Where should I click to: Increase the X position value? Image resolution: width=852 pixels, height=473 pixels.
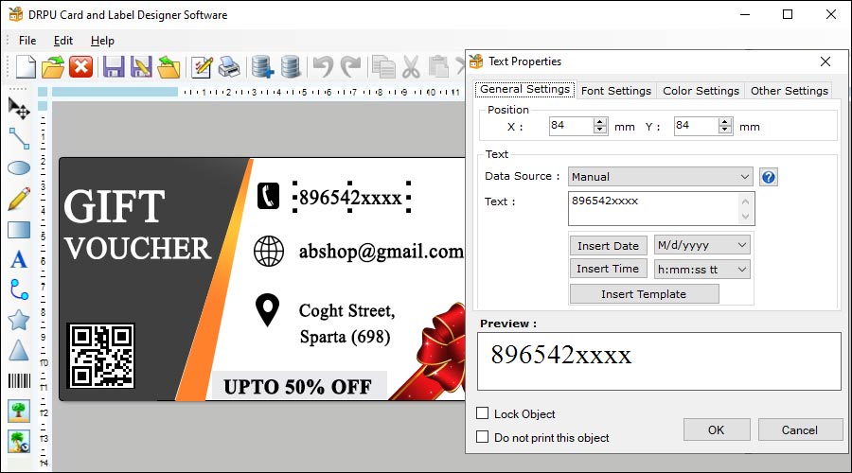point(600,122)
